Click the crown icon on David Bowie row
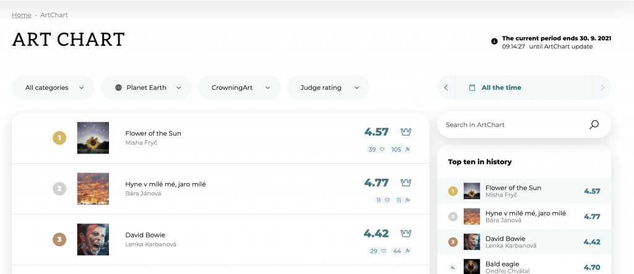The image size is (634, 274). pos(406,233)
